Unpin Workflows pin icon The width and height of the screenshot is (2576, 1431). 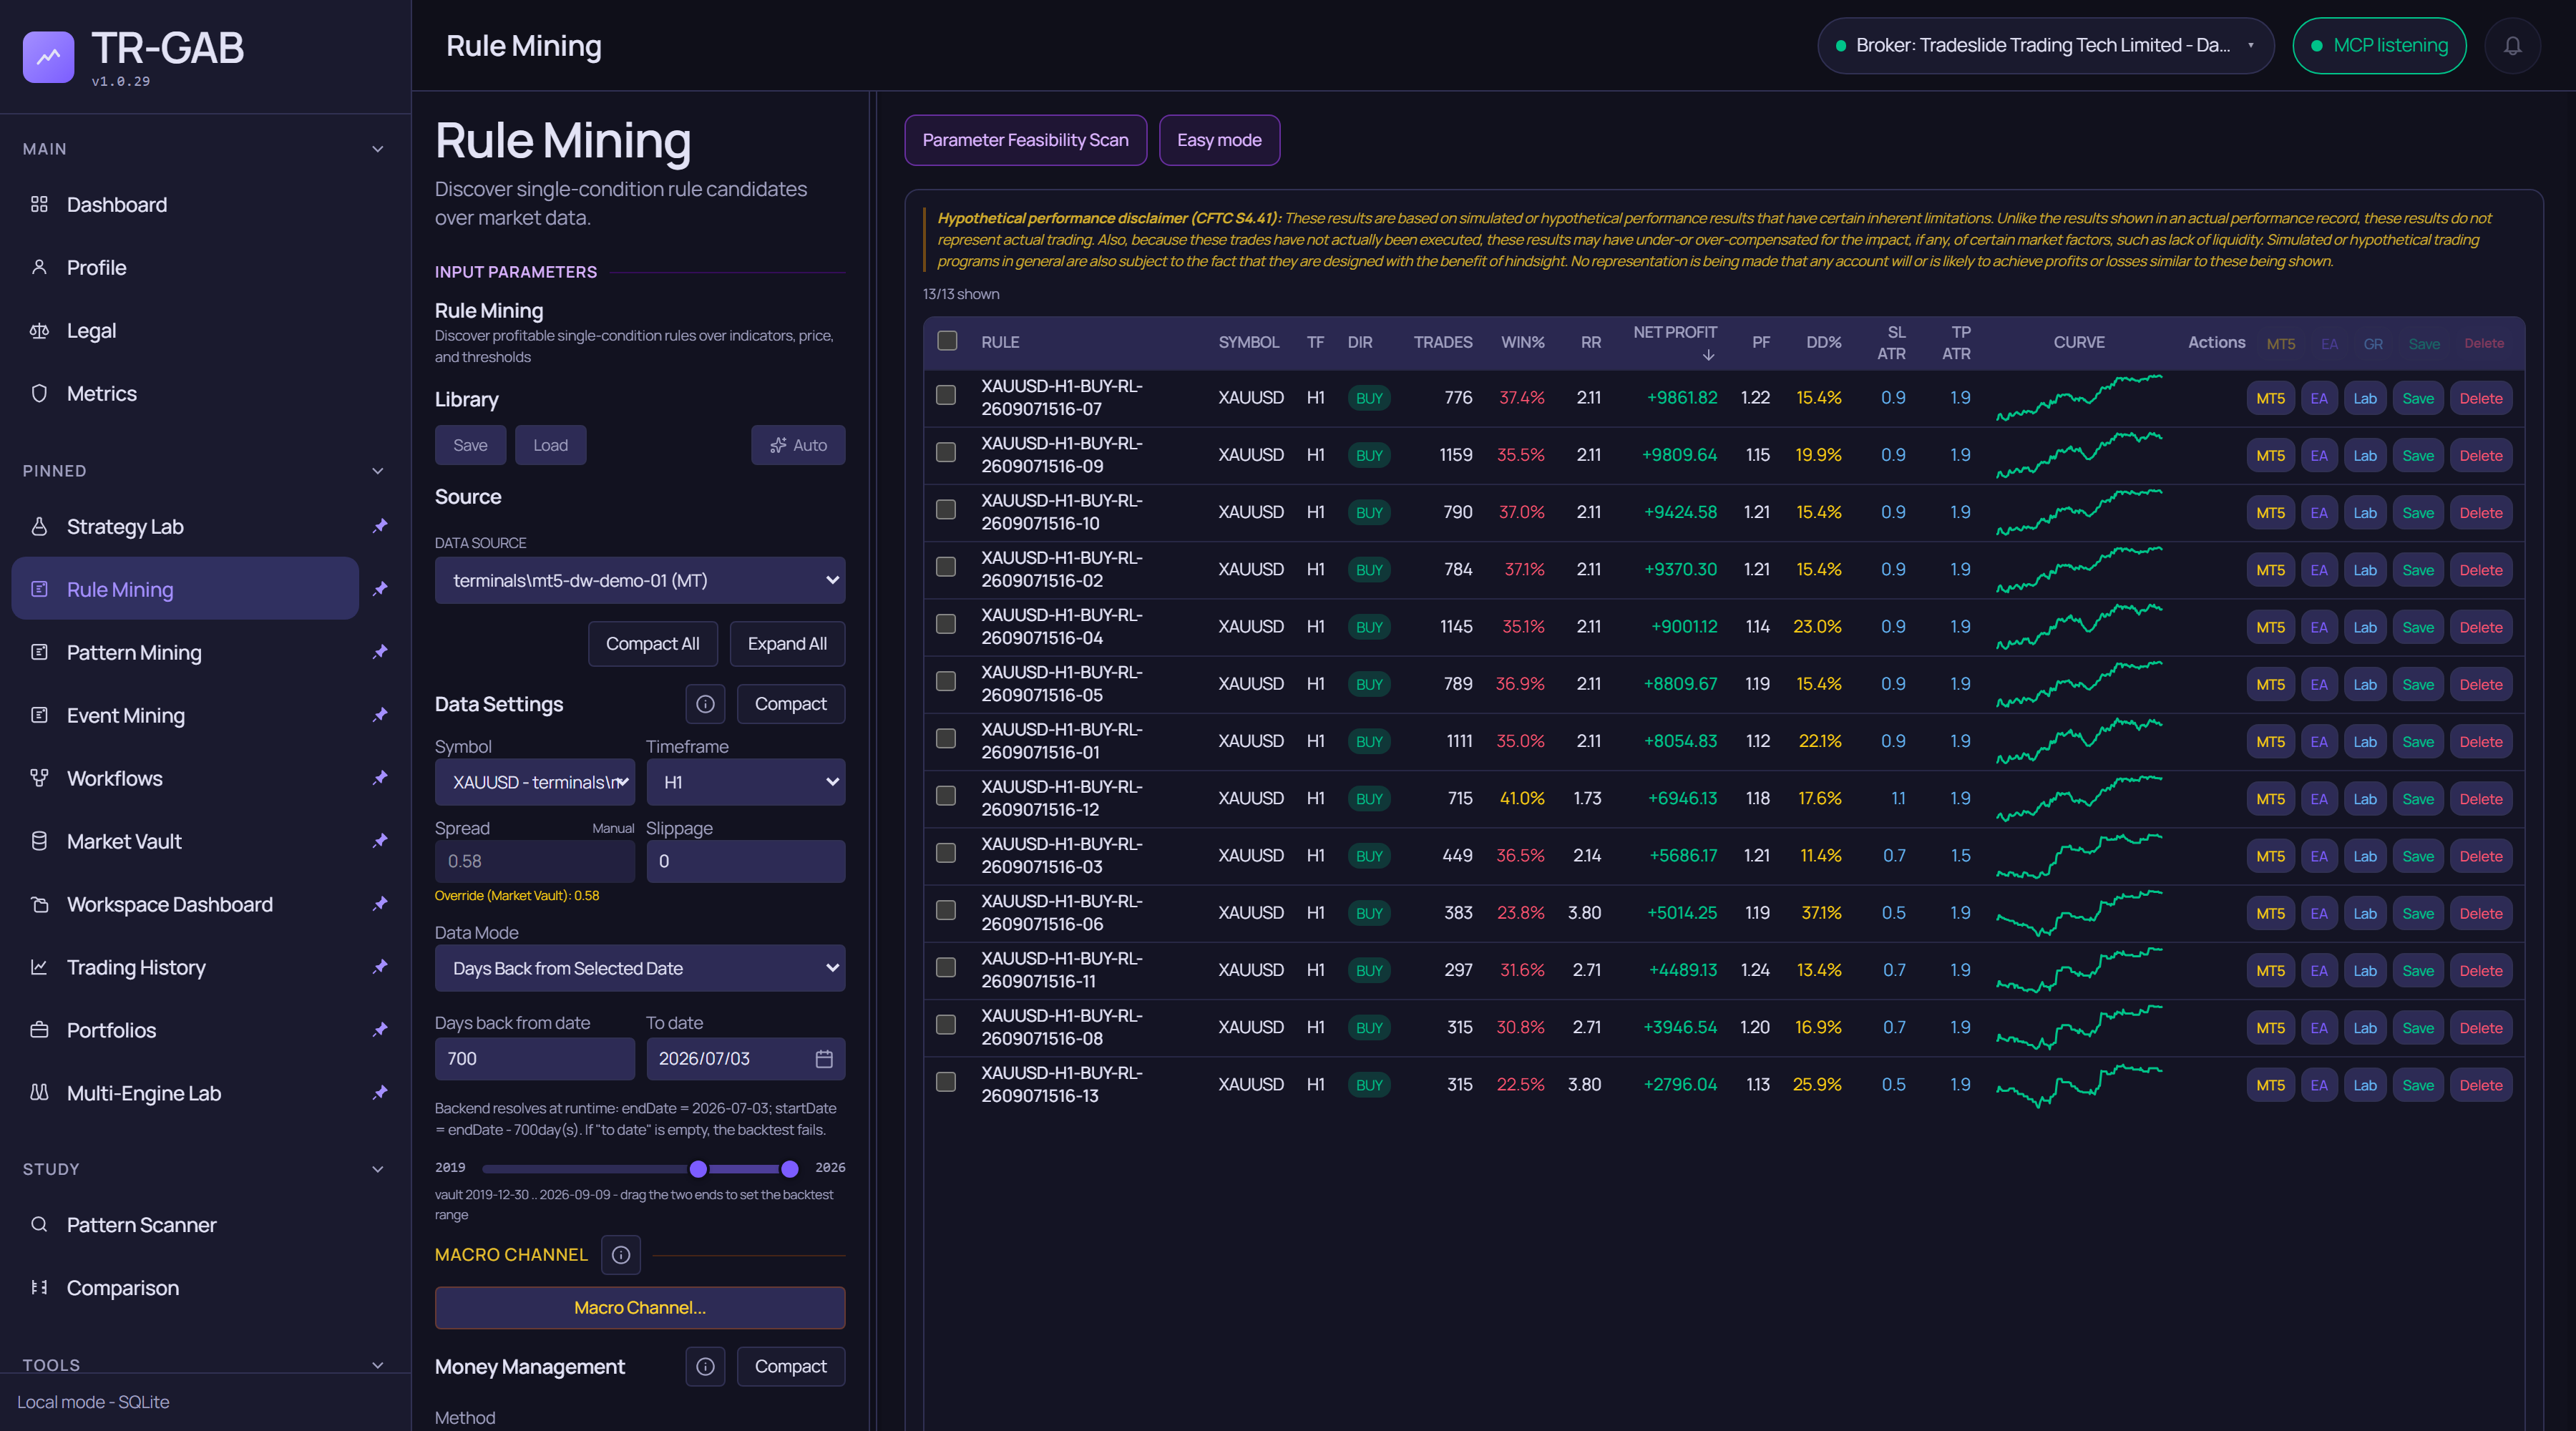click(x=380, y=778)
